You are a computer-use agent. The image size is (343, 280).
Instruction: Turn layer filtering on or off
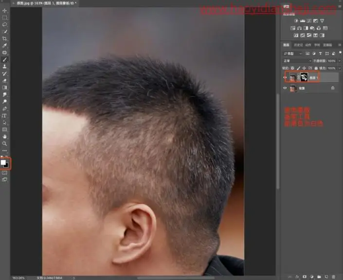point(340,53)
